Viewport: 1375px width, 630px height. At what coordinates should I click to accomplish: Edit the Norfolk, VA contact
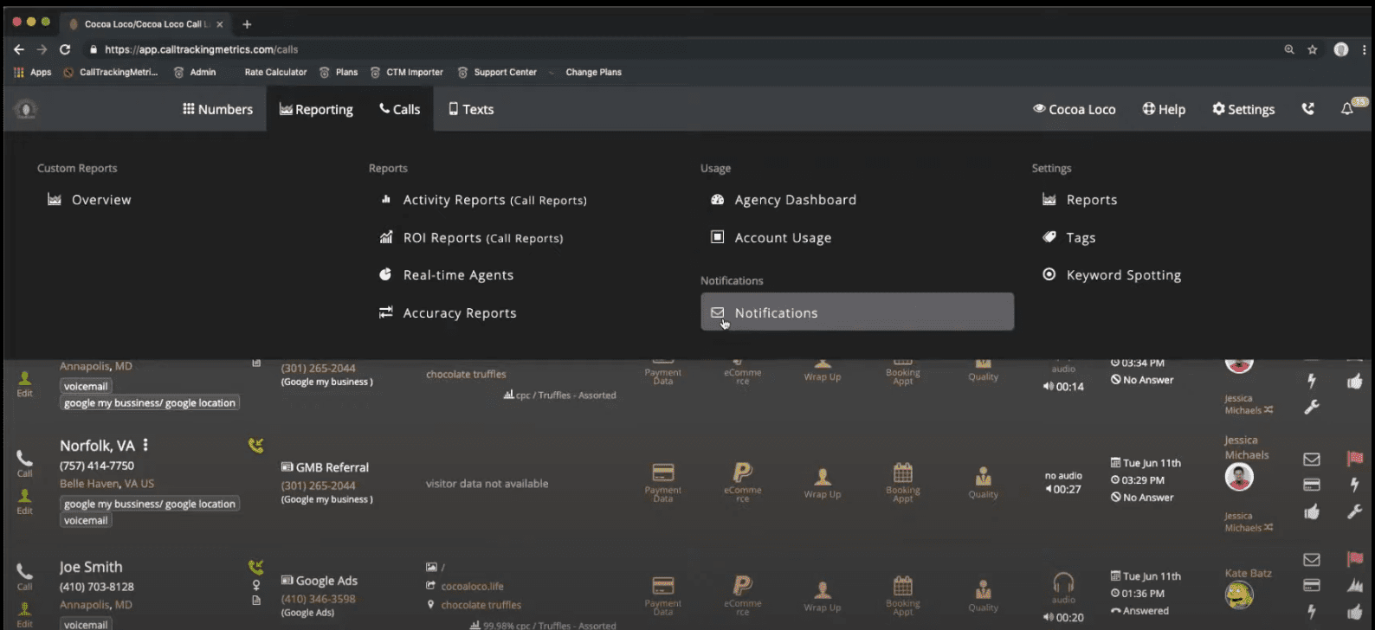24,501
